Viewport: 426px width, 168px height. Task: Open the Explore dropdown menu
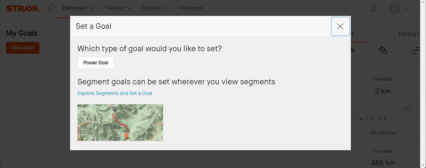point(155,8)
